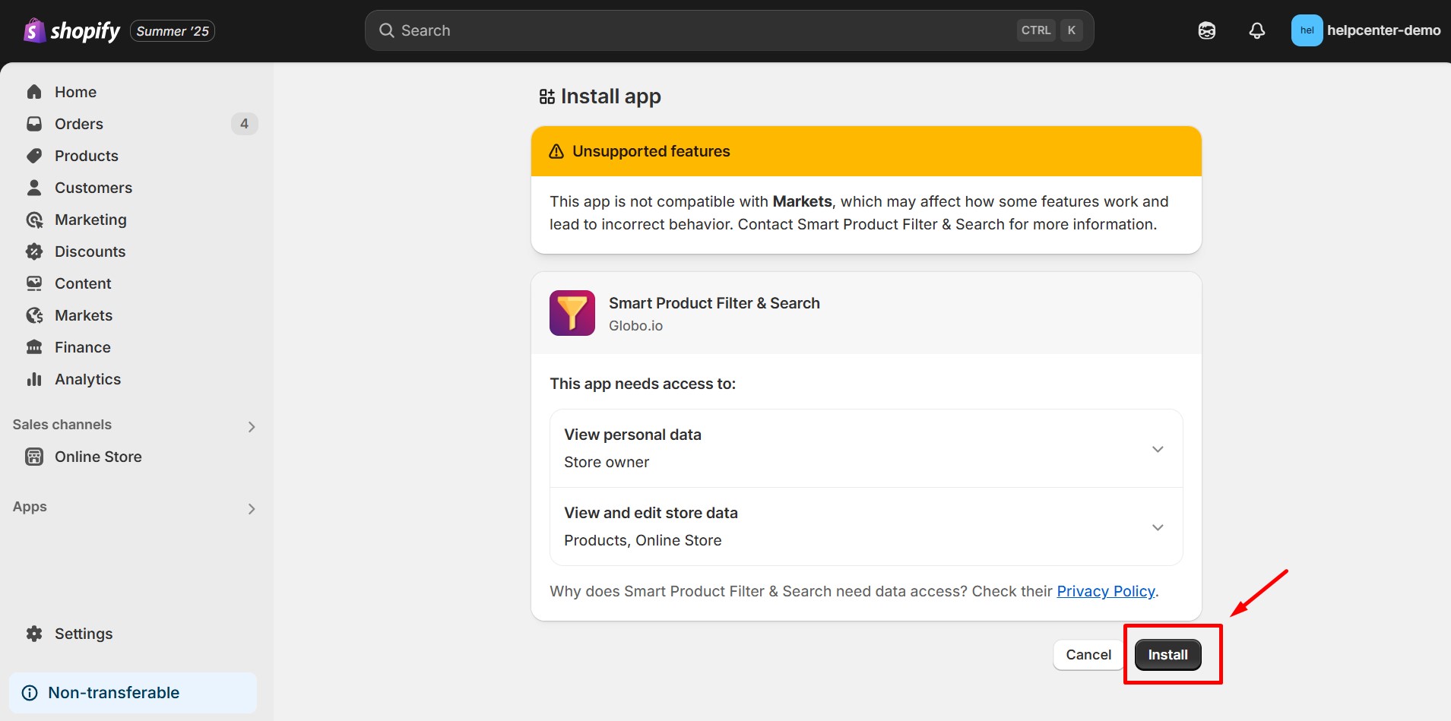The width and height of the screenshot is (1451, 721).
Task: Click the Products tag icon
Action: pyautogui.click(x=34, y=156)
